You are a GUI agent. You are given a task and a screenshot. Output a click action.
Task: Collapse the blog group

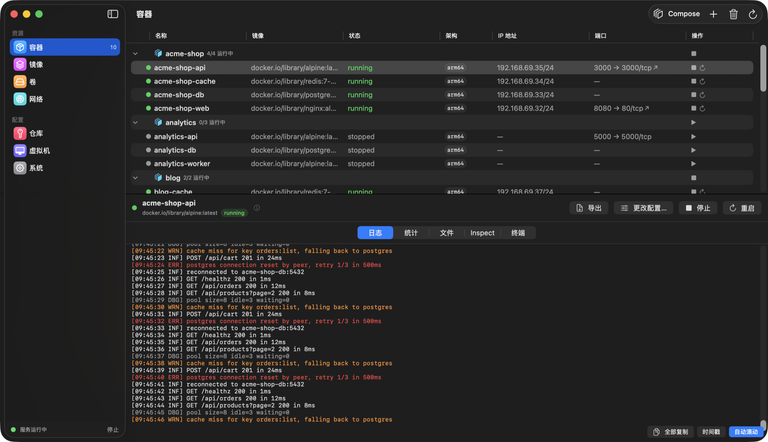pos(135,178)
